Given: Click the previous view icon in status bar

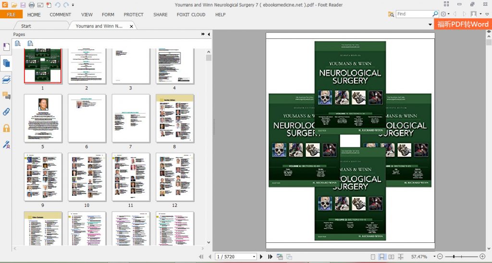Looking at the screenshot, I should coord(280,256).
